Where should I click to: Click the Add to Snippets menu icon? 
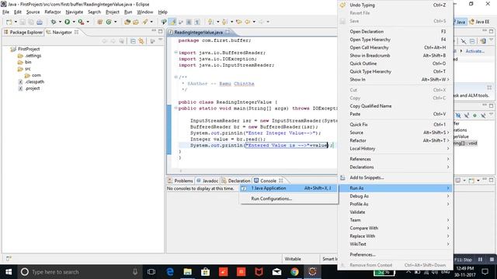pyautogui.click(x=342, y=177)
